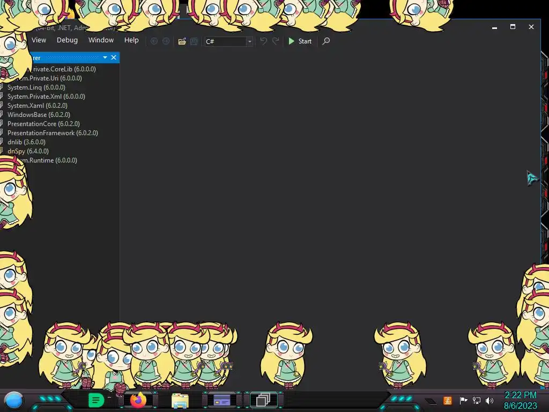Click the navigate forward arrow icon
This screenshot has width=549, height=412.
[x=166, y=41]
